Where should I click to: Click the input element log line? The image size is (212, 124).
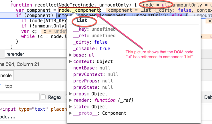pos(33,109)
